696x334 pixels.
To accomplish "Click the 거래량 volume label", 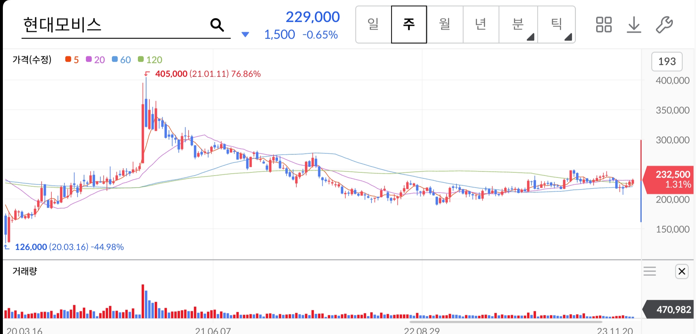I will coord(25,271).
